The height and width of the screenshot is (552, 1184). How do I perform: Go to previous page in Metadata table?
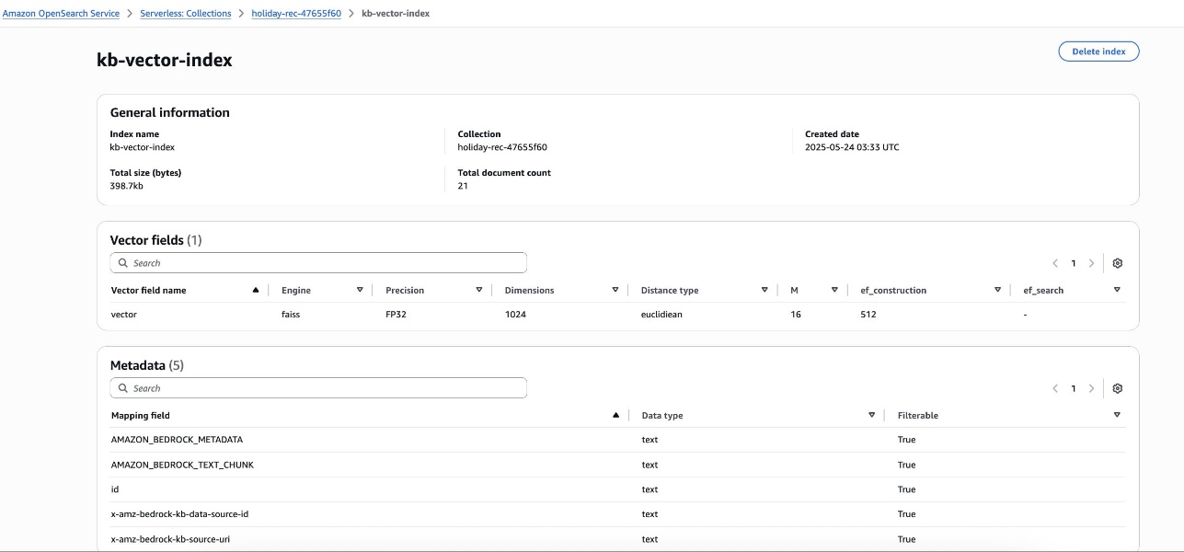[x=1055, y=388]
